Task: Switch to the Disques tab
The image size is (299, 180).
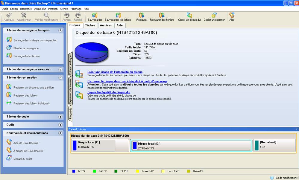Action: [75, 25]
